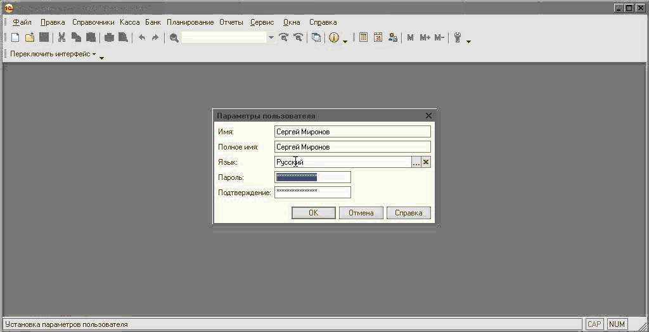Click the M memory button

click(x=410, y=37)
